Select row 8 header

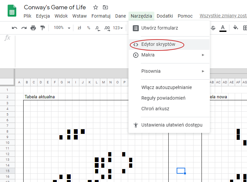point(7,131)
